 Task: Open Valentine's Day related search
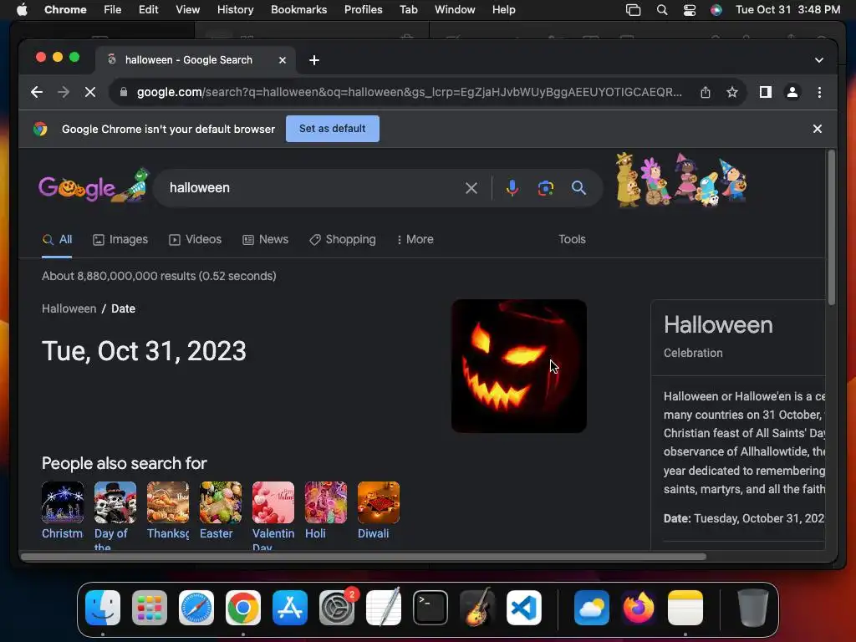tap(273, 514)
